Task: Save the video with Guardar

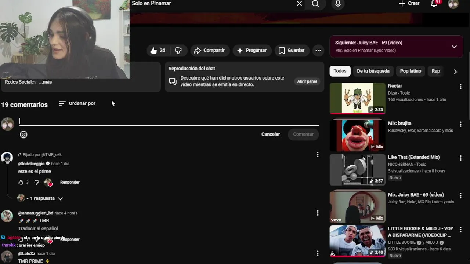Action: 292,51
